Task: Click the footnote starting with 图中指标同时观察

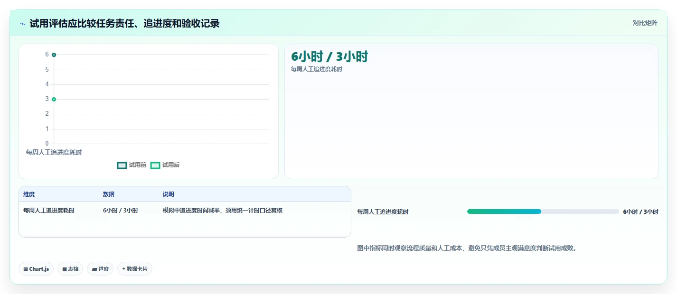Action: point(467,248)
